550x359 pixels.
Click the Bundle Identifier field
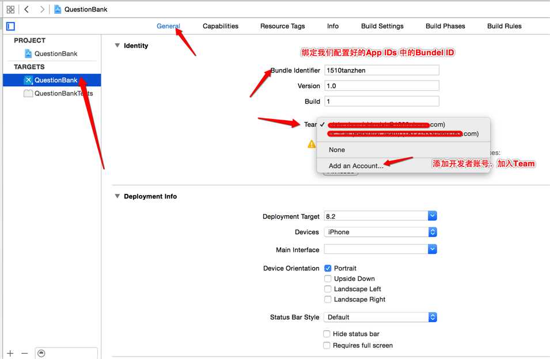click(x=382, y=70)
